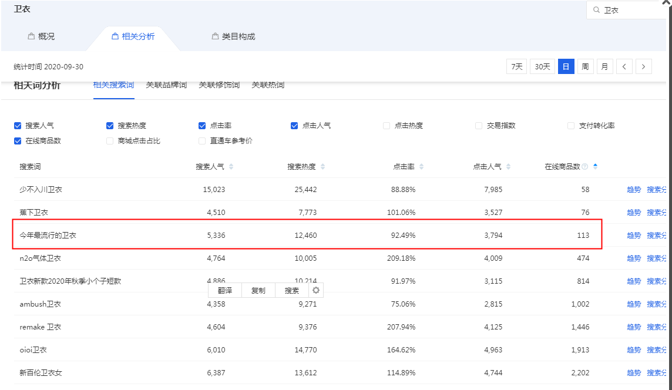Click the search magnifier icon
The width and height of the screenshot is (672, 390).
pos(596,10)
